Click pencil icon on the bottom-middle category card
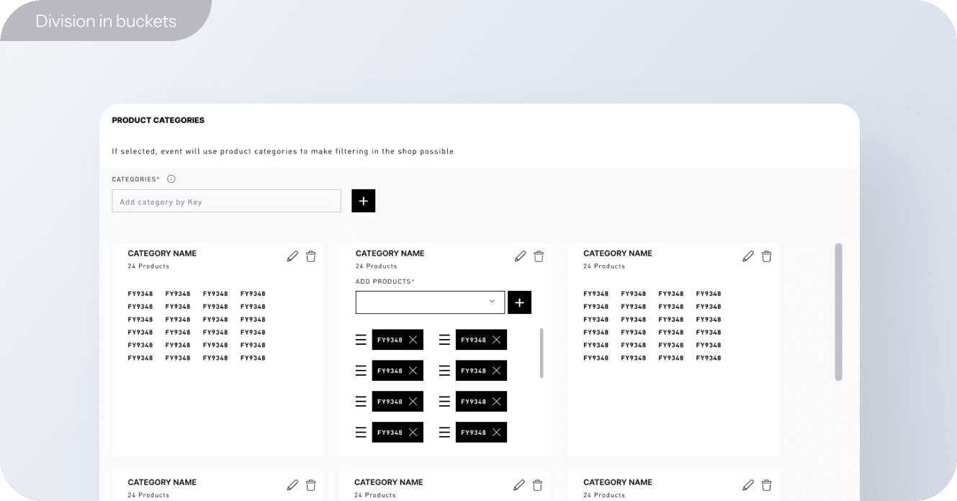Screen dimensions: 957x501 [519, 485]
